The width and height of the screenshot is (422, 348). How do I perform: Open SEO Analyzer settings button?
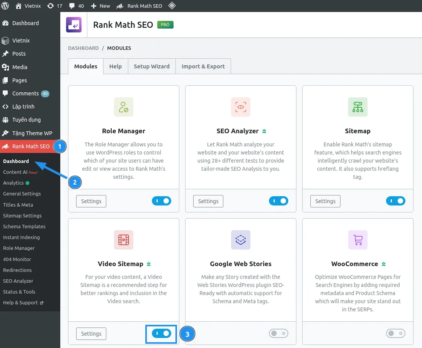(208, 201)
